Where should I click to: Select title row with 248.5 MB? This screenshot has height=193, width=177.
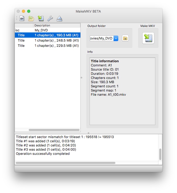(x=48, y=40)
